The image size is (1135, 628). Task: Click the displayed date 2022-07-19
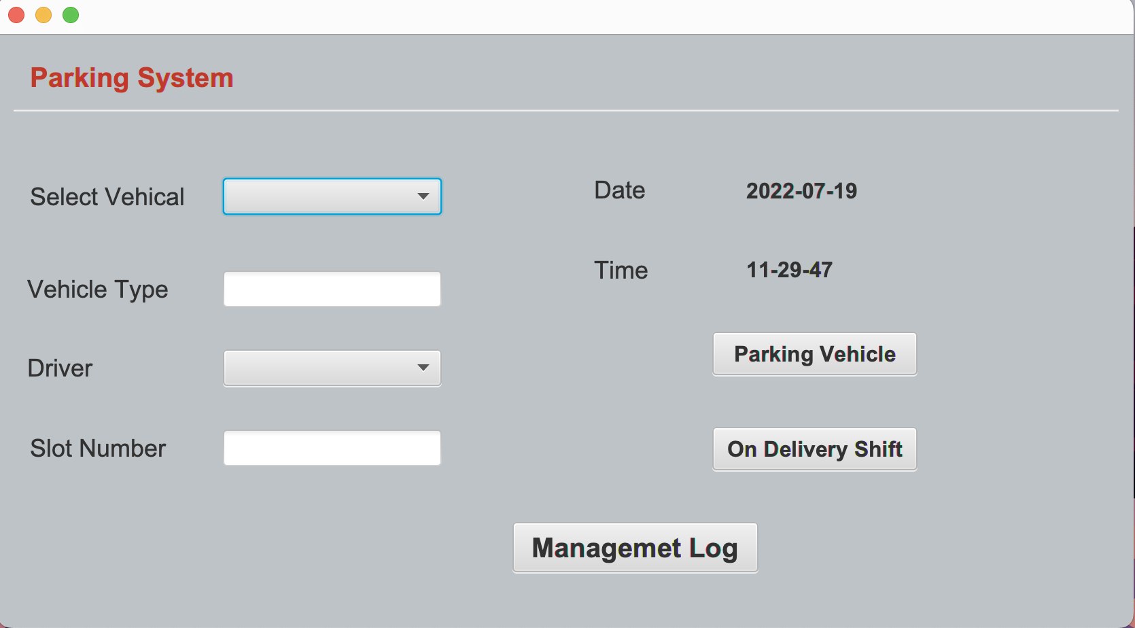[801, 191]
